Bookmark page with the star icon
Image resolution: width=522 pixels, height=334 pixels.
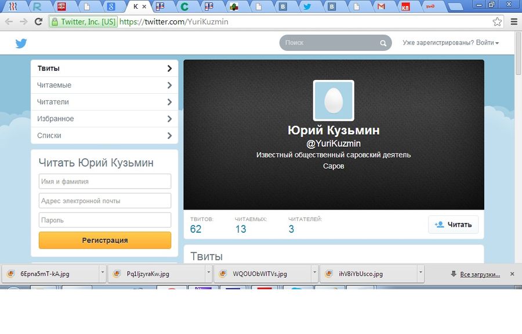point(497,22)
